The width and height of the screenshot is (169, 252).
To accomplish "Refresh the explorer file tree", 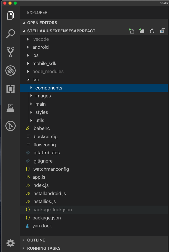I will coord(152,31).
